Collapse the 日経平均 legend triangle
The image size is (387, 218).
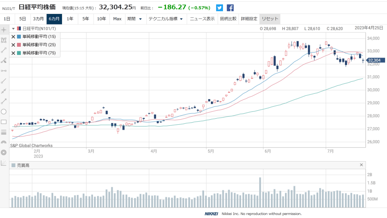click(x=13, y=28)
